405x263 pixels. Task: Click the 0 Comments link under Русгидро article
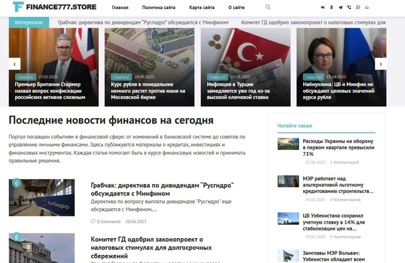coord(109,221)
